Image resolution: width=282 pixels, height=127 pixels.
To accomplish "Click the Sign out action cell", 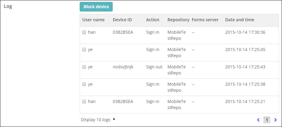I will 154,67.
